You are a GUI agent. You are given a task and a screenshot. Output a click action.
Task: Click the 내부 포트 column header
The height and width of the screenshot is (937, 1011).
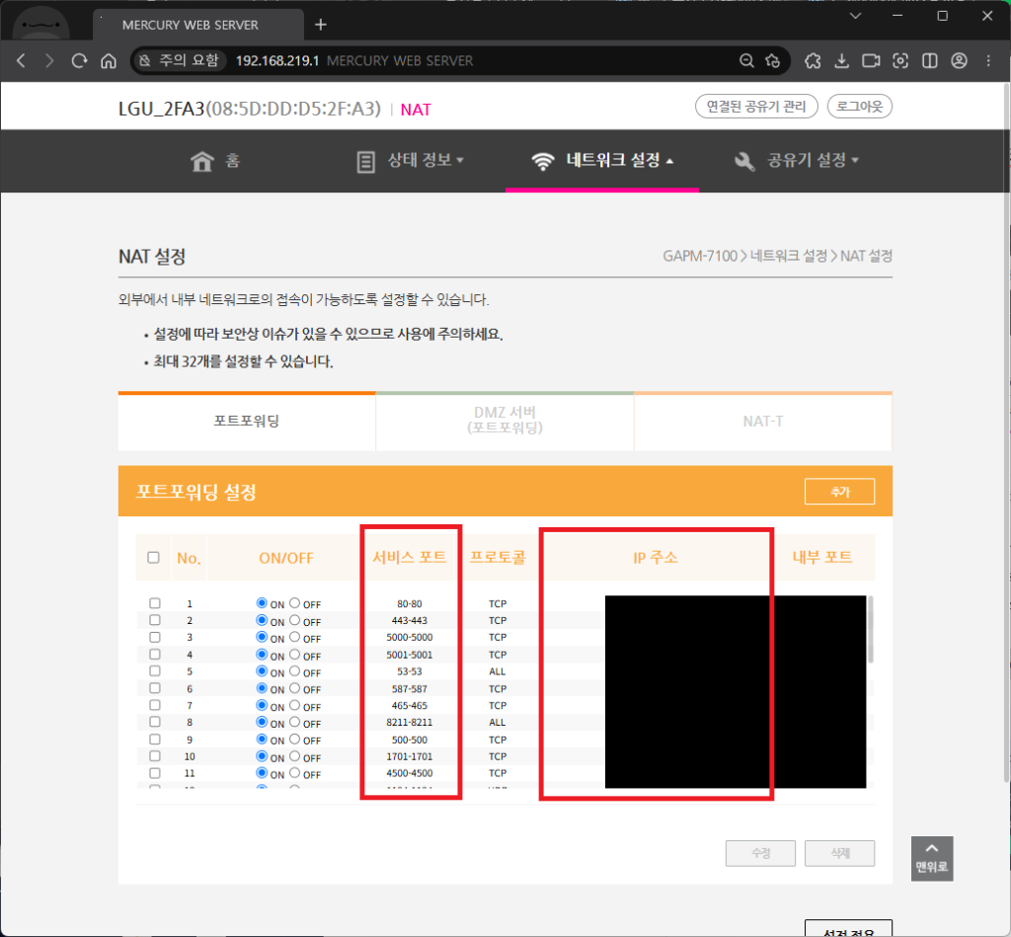822,557
